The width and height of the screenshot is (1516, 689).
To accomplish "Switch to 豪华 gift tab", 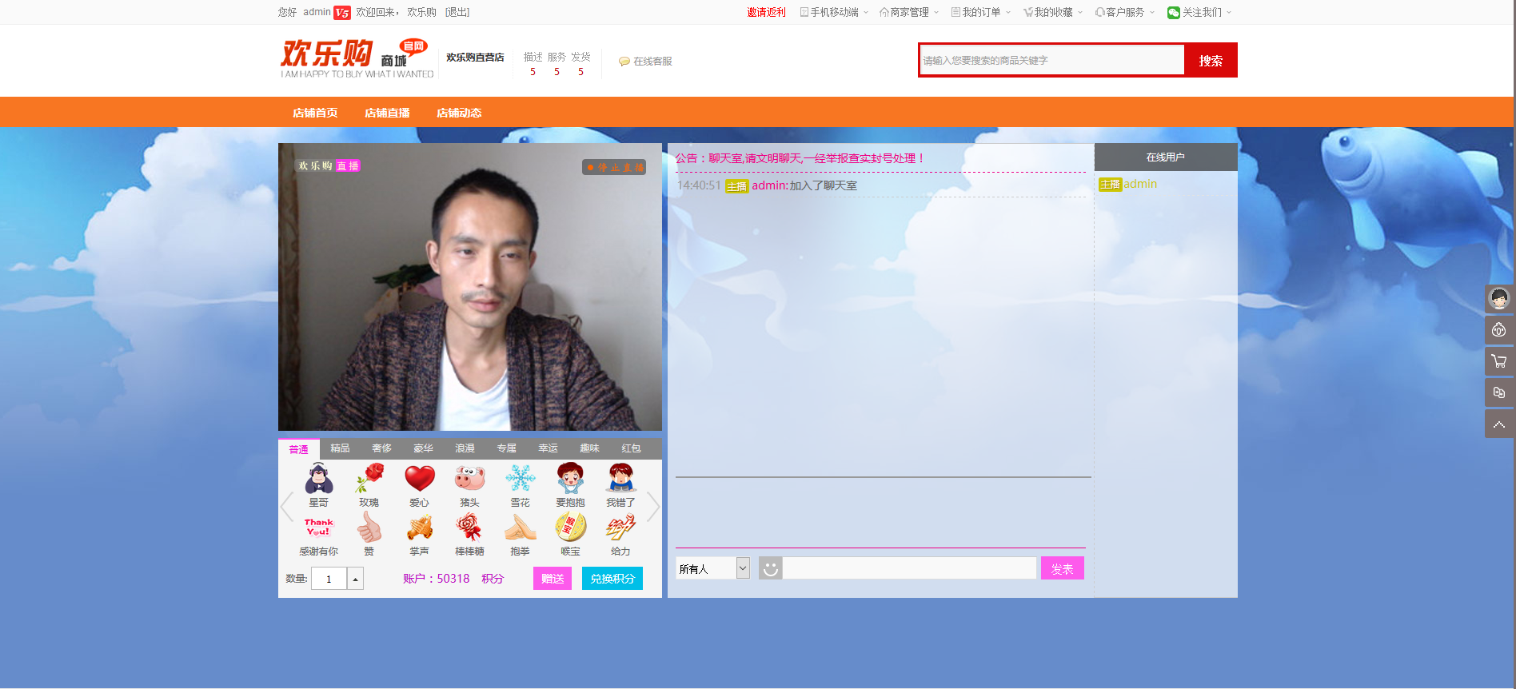I will (423, 448).
